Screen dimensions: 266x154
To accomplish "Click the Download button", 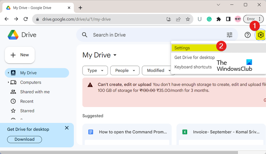I will click(x=24, y=139).
